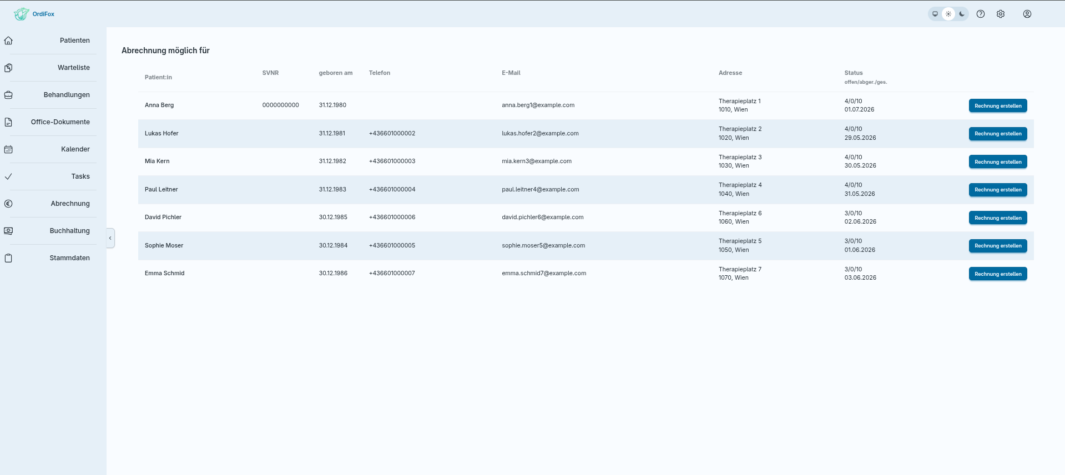Image resolution: width=1065 pixels, height=475 pixels.
Task: Open the Warteliste clipboard icon
Action: (8, 68)
